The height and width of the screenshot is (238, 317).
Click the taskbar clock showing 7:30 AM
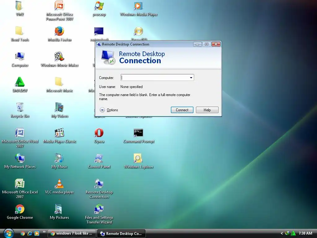tap(305, 233)
